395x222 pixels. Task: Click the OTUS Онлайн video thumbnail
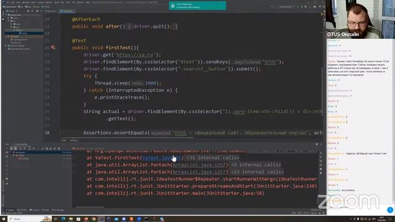click(360, 19)
